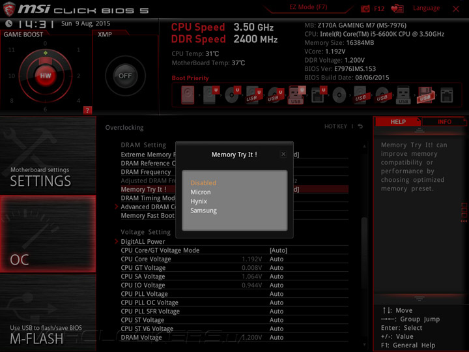Click the CPU GT Voltage Auto field

coord(276,268)
